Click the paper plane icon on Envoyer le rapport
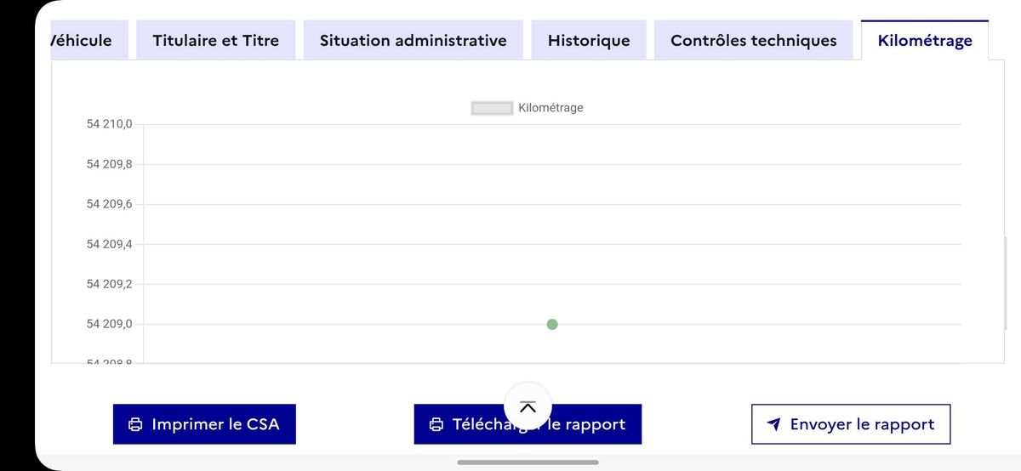This screenshot has height=471, width=1021. coord(773,424)
